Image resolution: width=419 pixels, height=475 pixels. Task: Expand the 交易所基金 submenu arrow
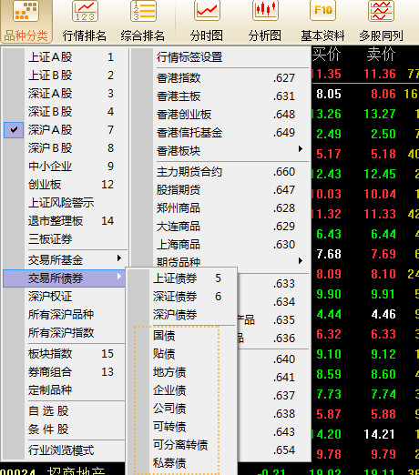[119, 258]
